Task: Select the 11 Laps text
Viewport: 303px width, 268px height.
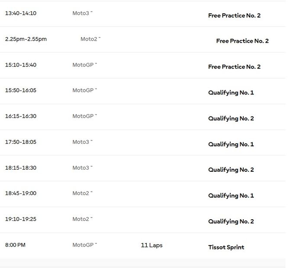Action: 151,245
